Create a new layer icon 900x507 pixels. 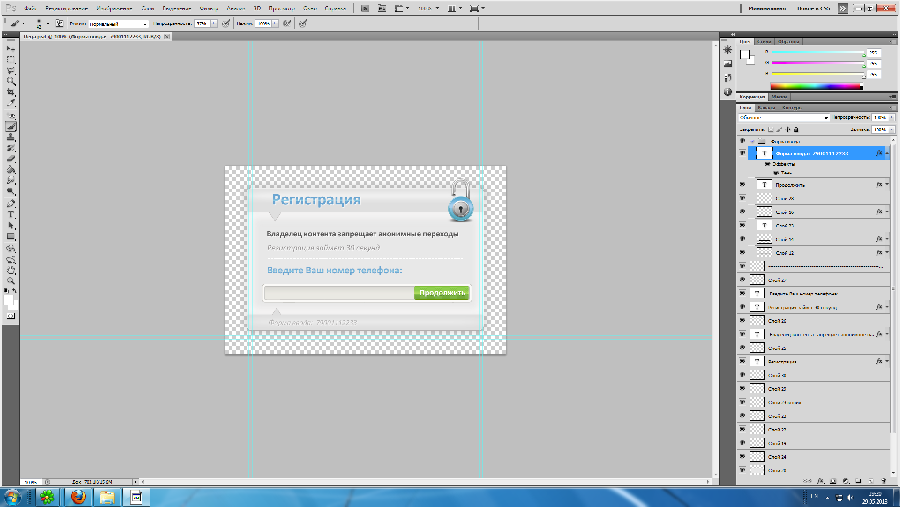click(871, 481)
